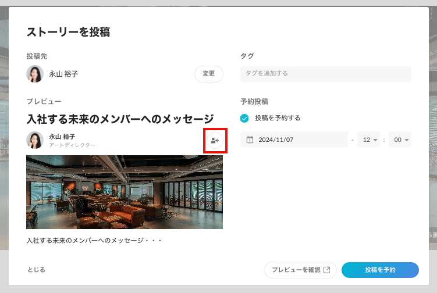This screenshot has height=293, width=437.
Task: Click the 変更 button
Action: click(209, 74)
